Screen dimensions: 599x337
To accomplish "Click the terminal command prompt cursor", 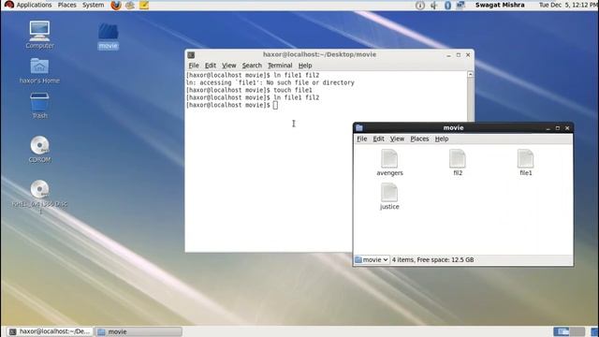I will click(275, 105).
